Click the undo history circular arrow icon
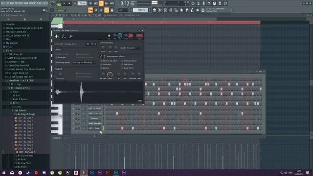This screenshot has width=313, height=176. [193, 3]
